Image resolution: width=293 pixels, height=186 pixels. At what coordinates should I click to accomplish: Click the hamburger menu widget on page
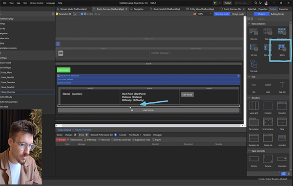[58, 44]
